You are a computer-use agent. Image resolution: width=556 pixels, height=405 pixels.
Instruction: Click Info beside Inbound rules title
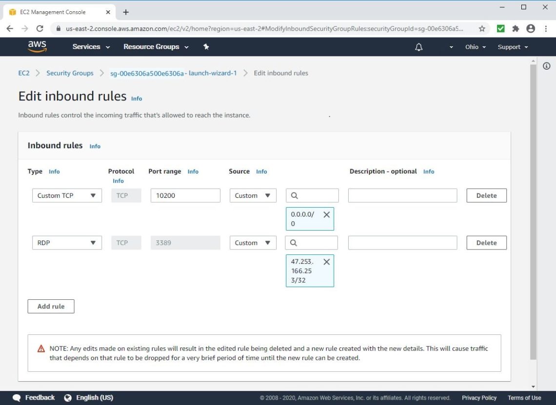(x=95, y=146)
